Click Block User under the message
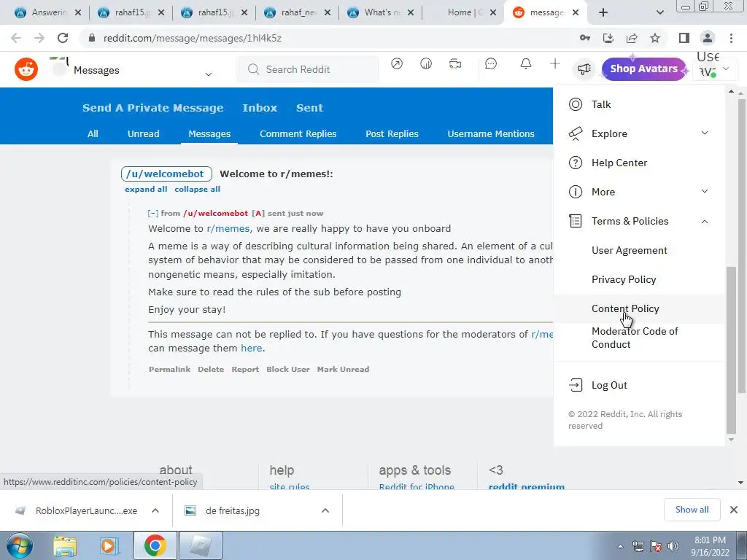Image resolution: width=747 pixels, height=560 pixels. 287,369
